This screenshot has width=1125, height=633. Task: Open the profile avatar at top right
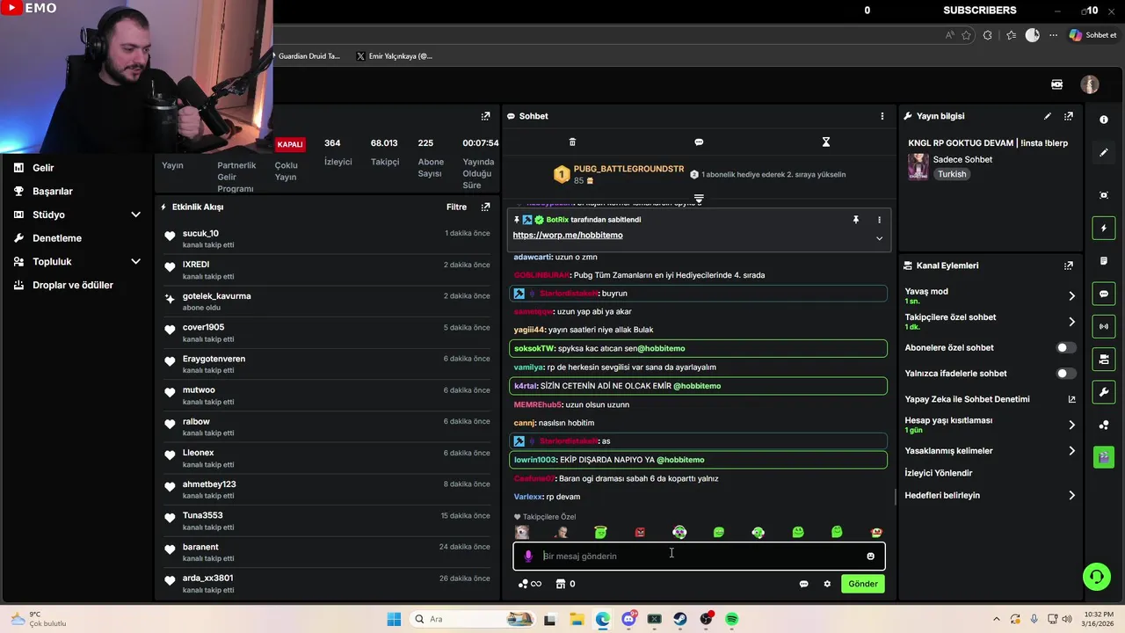point(1090,84)
